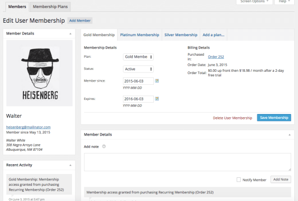Open the Order 252 link
Viewport: 298px width, 201px height.
pos(216,57)
